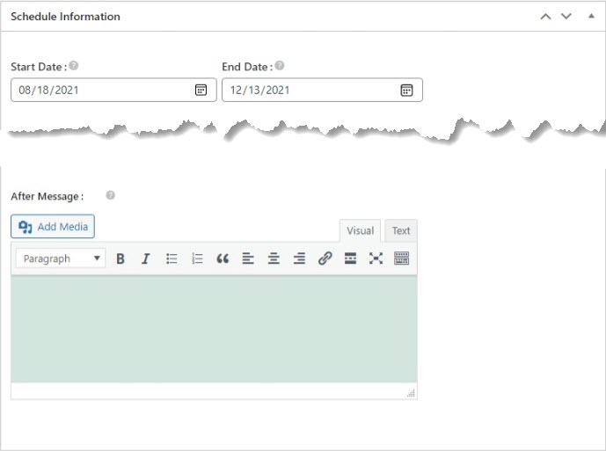Align text left

pyautogui.click(x=248, y=258)
